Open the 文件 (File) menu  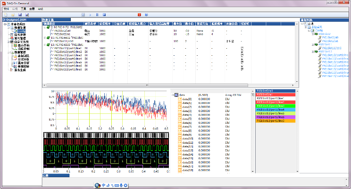point(6,9)
